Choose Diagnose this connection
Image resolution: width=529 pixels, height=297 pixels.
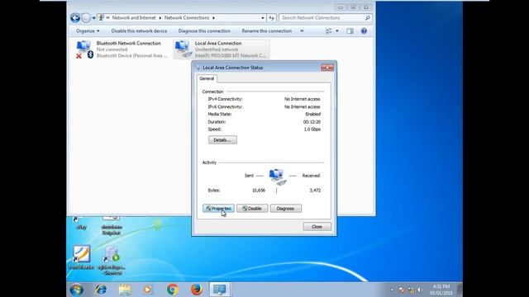tap(204, 31)
